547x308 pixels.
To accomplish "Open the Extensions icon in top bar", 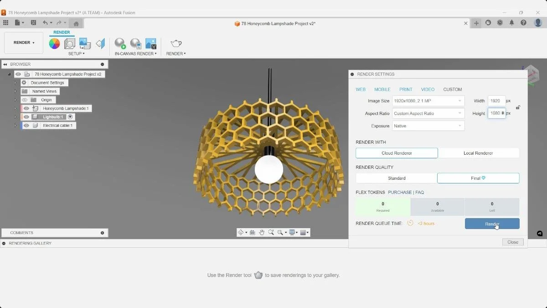I will [x=488, y=23].
